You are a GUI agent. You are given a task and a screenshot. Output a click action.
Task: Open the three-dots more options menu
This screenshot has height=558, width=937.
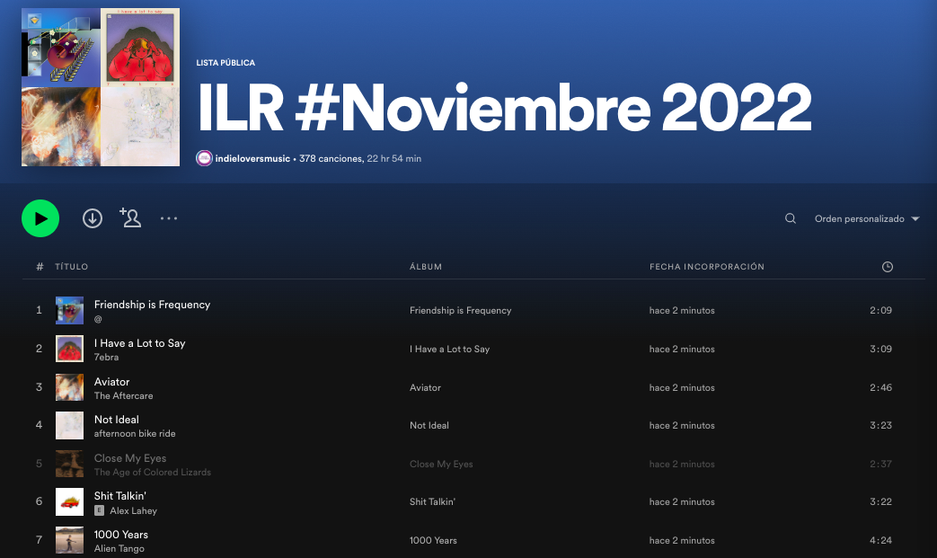169,218
